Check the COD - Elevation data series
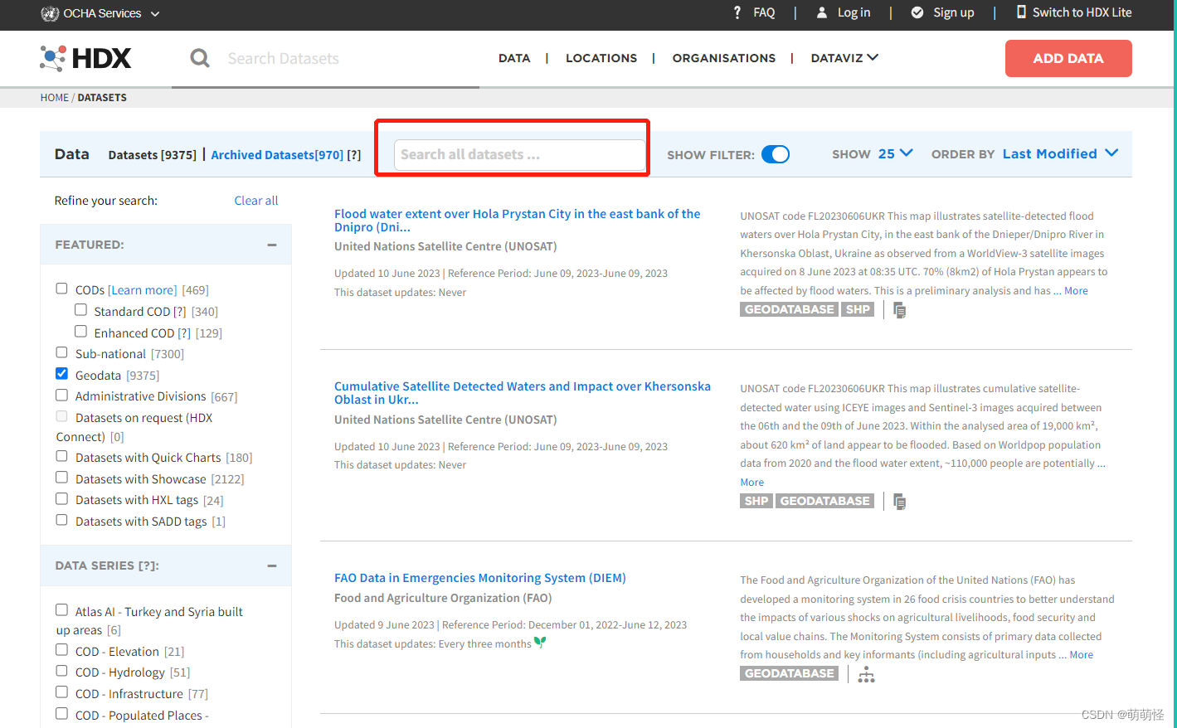The image size is (1177, 728). pos(61,650)
